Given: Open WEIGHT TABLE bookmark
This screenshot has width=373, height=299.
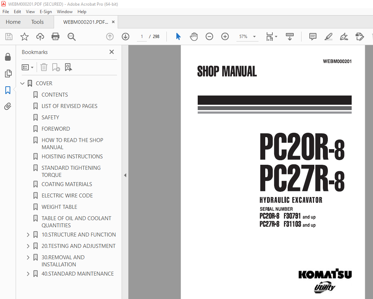Looking at the screenshot, I should tap(59, 207).
